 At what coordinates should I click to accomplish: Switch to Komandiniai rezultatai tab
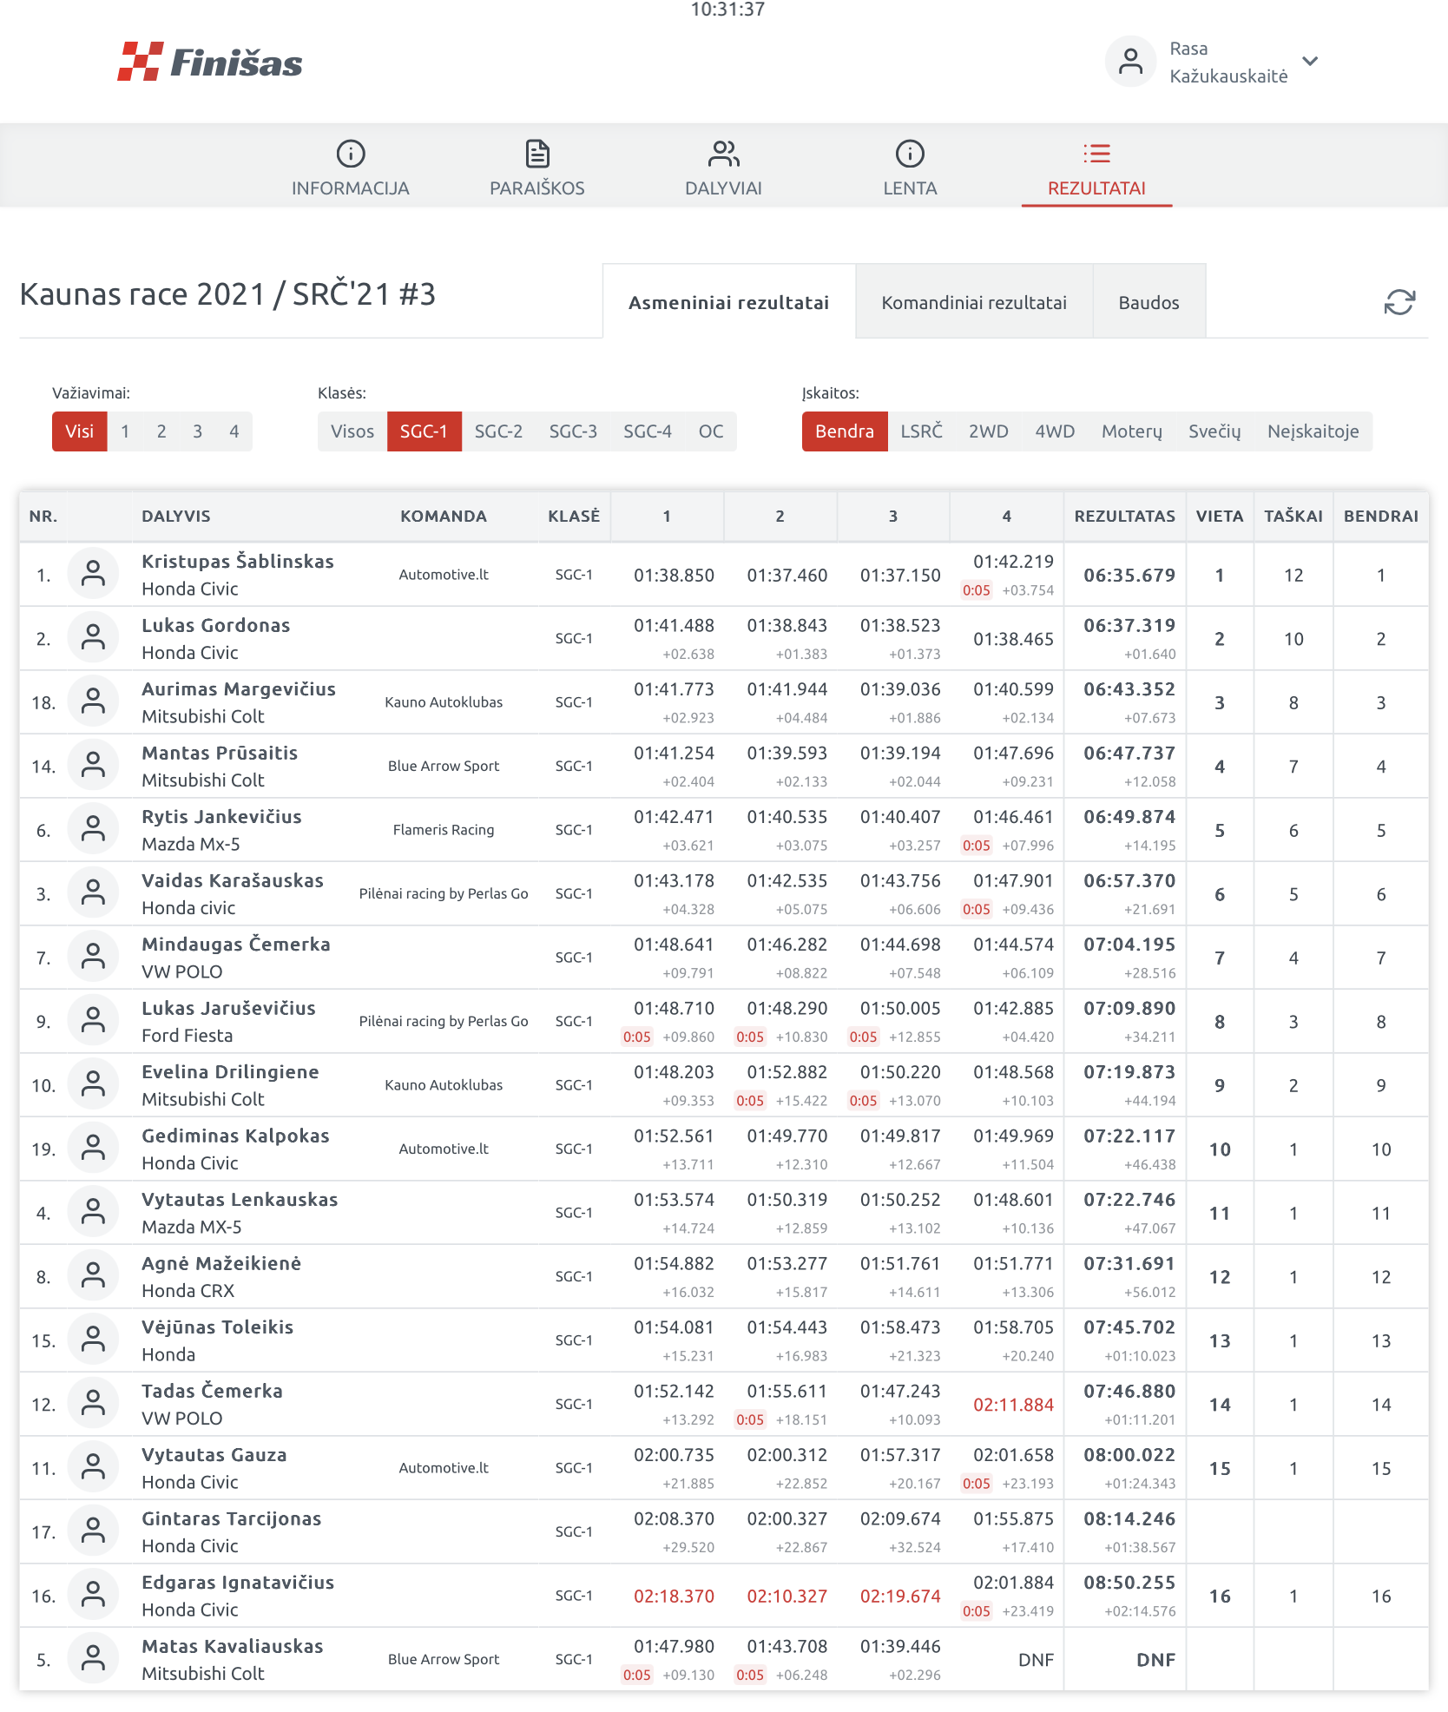coord(974,302)
